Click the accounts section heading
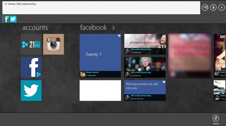The image size is (226, 126). pyautogui.click(x=35, y=27)
